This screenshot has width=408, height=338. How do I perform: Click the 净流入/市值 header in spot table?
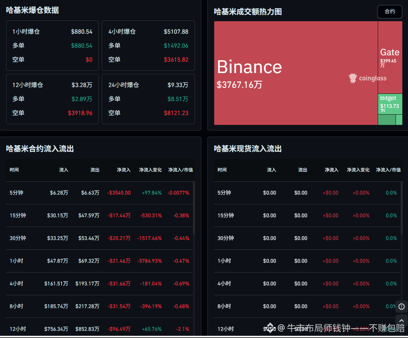pos(388,170)
